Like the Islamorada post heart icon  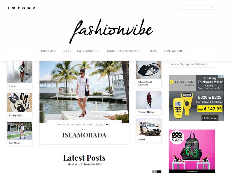107,125
